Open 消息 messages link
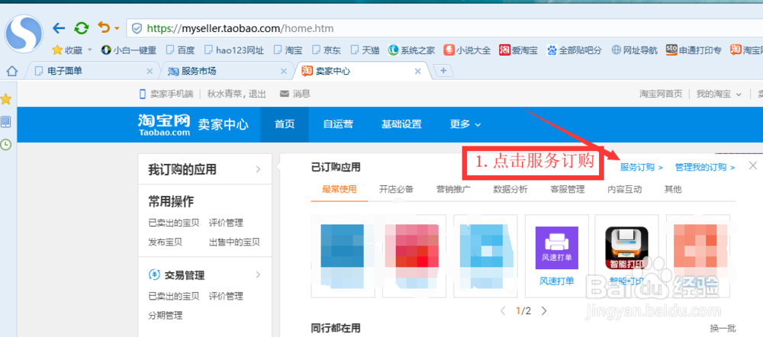 coord(295,94)
